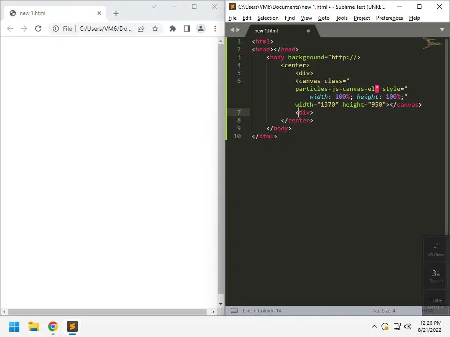Click line number 10 in gutter
Screen dimensions: 450x337
click(237, 136)
